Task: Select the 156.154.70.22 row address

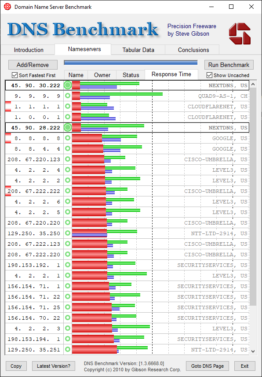Action: (x=34, y=318)
